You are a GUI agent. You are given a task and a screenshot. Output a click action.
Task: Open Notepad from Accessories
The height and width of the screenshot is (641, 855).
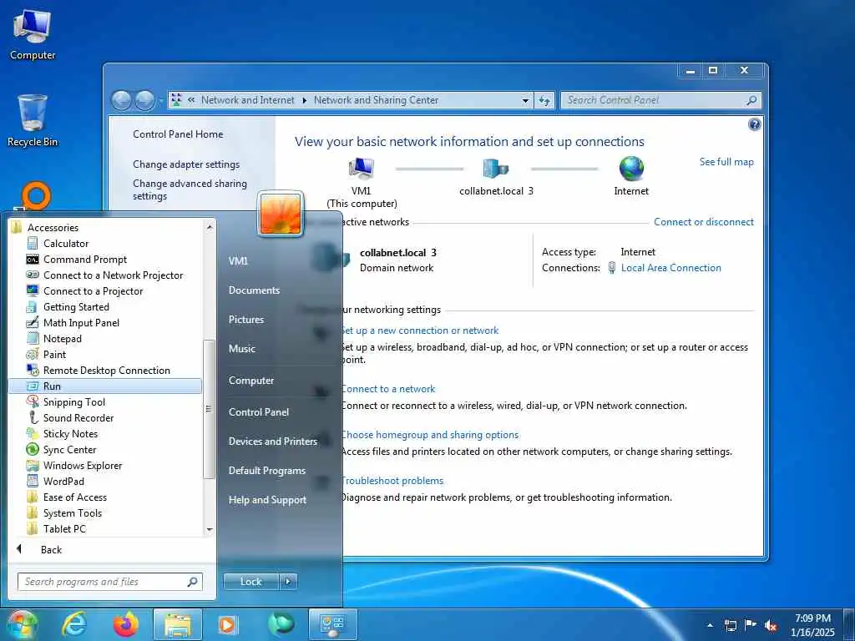[62, 339]
